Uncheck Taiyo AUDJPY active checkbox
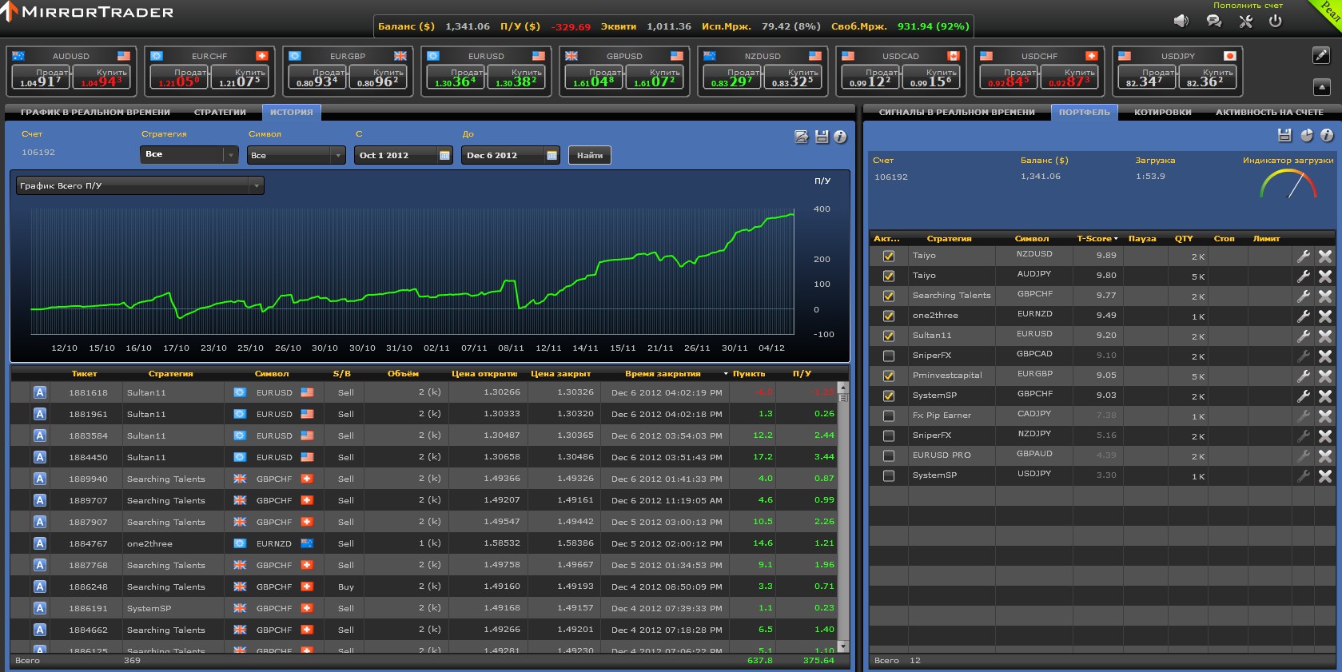This screenshot has width=1342, height=672. tap(888, 276)
